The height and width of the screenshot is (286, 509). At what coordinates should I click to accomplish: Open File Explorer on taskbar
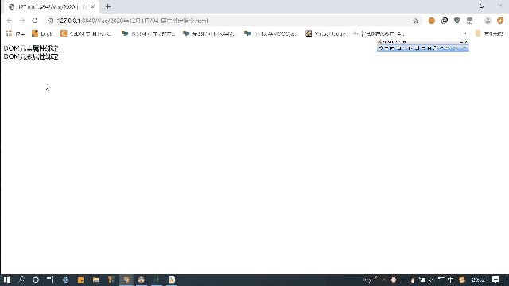[x=95, y=280]
